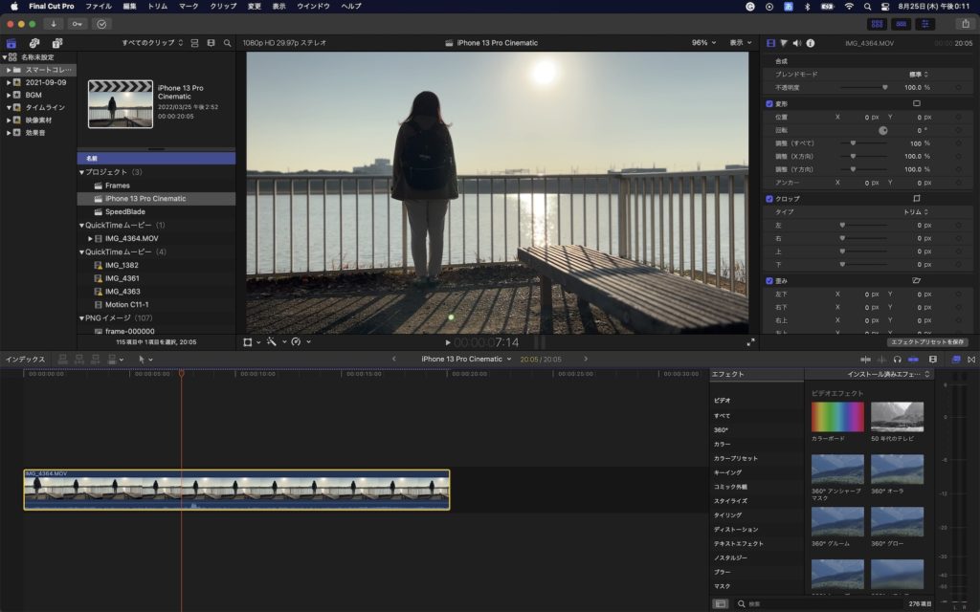This screenshot has width=980, height=612.
Task: Open the 96% viewer zoom dropdown
Action: [703, 43]
